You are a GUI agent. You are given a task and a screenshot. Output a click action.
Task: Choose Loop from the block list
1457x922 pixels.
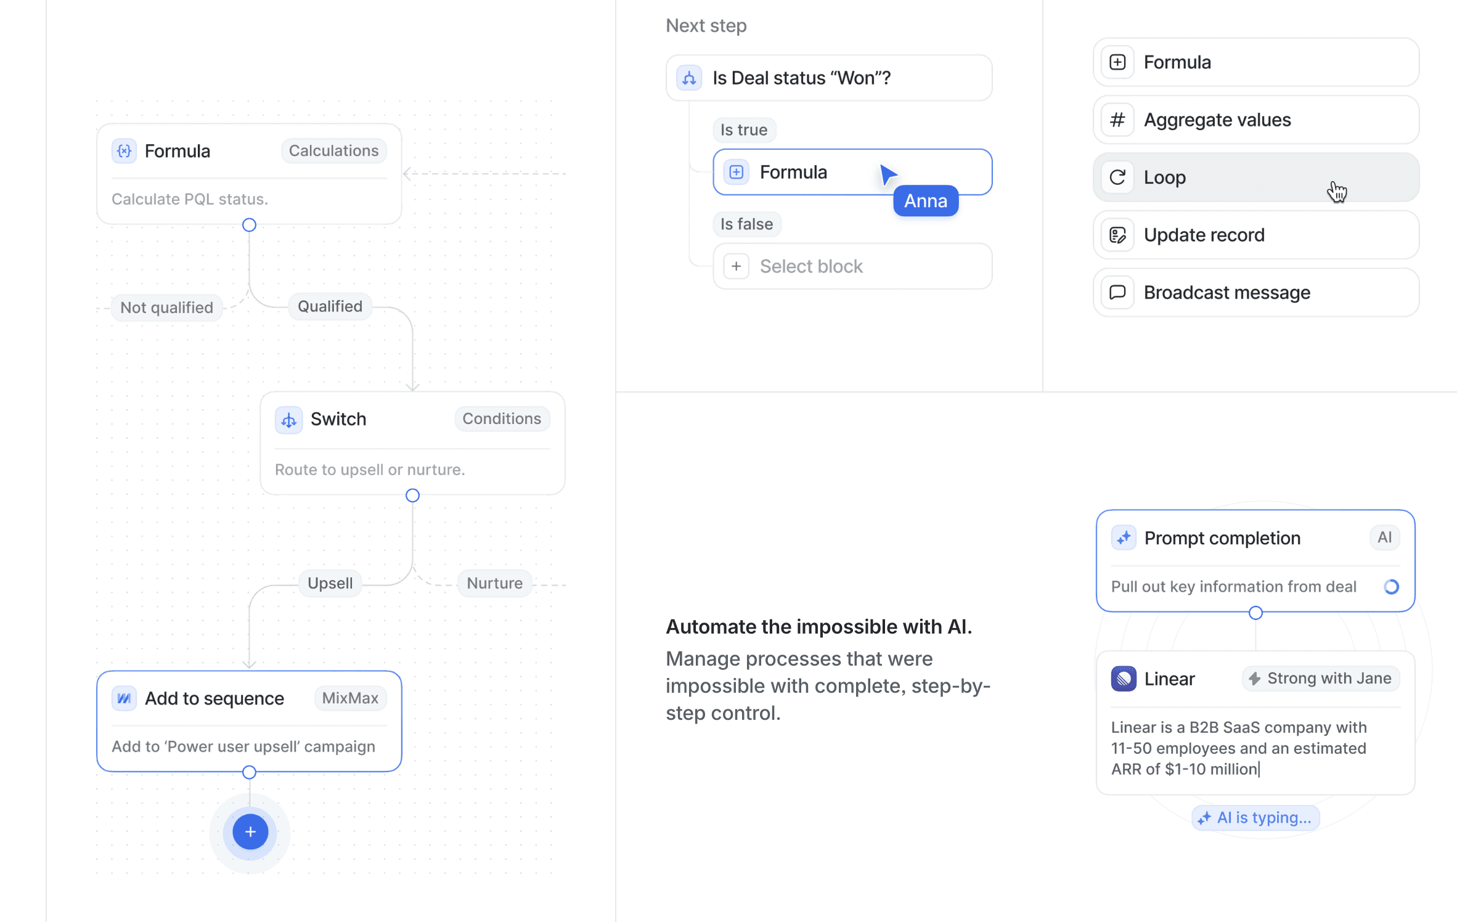[x=1256, y=177]
